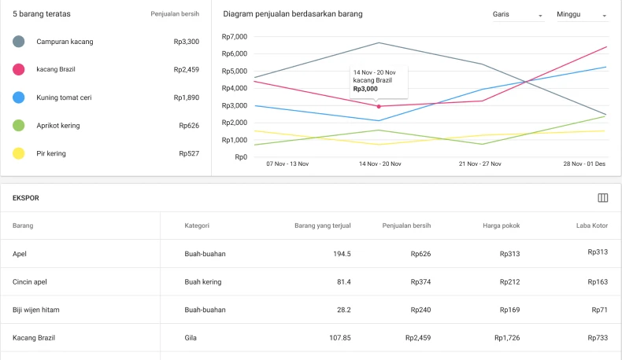Screen dimensions: 622x360
Task: Sort by Barang yang terjual header
Action: point(322,226)
